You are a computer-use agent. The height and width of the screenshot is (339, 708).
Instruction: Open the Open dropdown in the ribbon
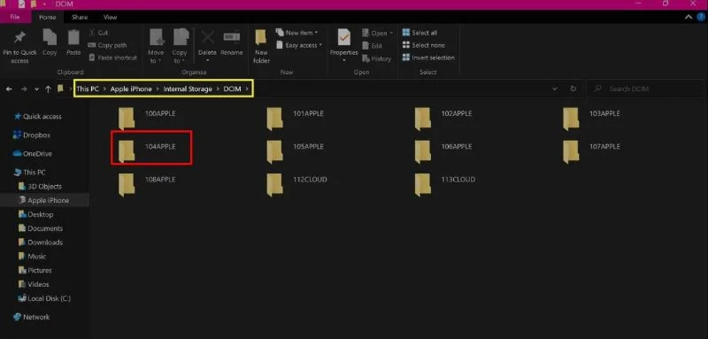coord(378,33)
